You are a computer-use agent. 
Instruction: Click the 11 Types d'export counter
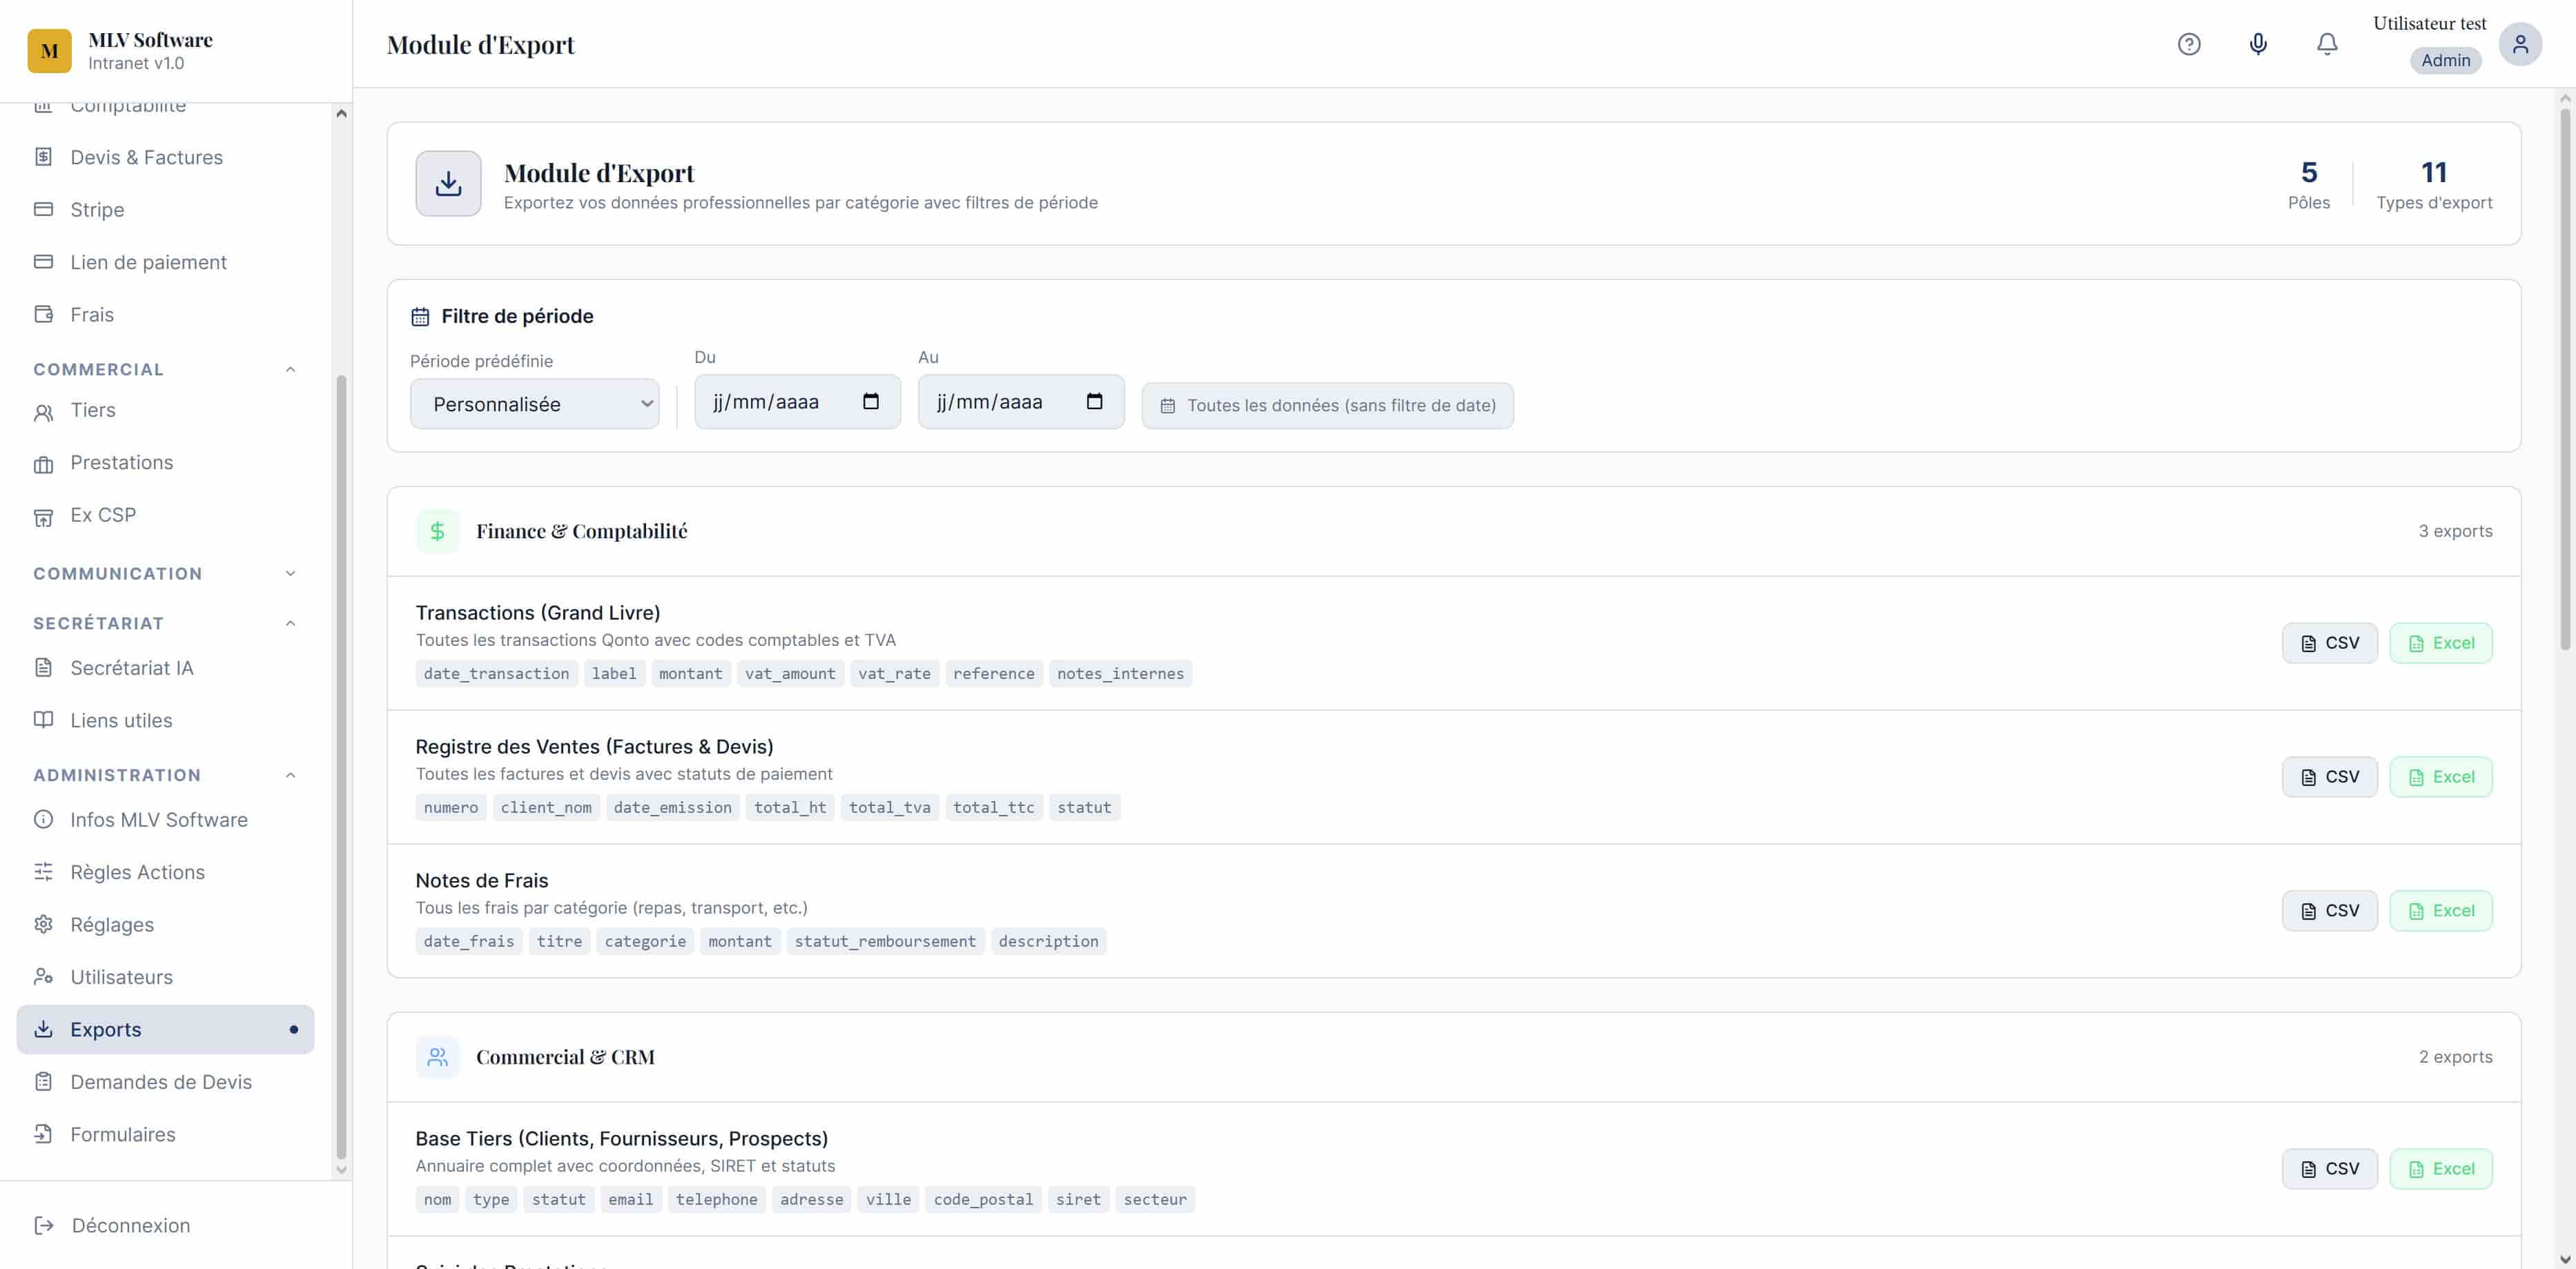2434,185
